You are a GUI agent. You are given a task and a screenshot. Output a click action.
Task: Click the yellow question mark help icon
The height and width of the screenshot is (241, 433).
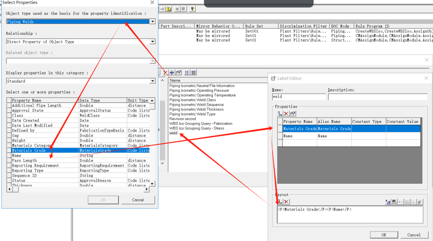click(192, 9)
